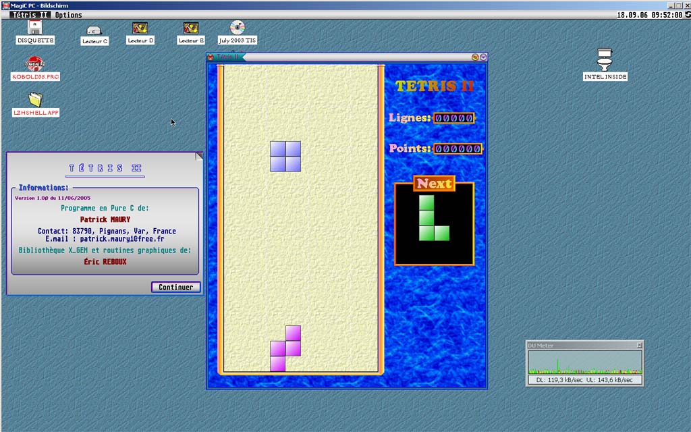Click the Next piece preview box

434,224
